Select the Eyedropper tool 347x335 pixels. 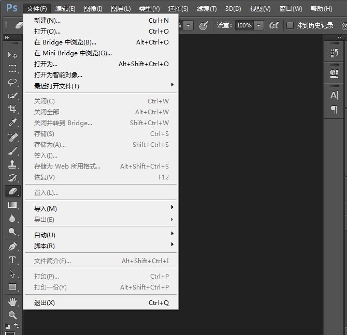pos(12,123)
